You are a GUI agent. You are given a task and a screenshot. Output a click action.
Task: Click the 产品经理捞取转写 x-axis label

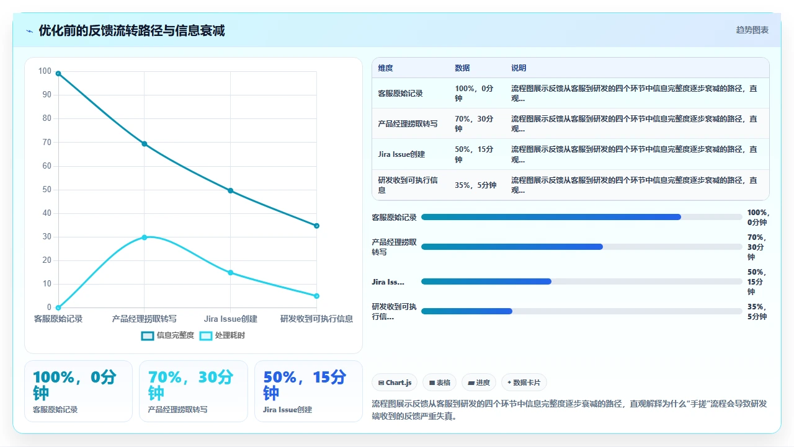[145, 319]
